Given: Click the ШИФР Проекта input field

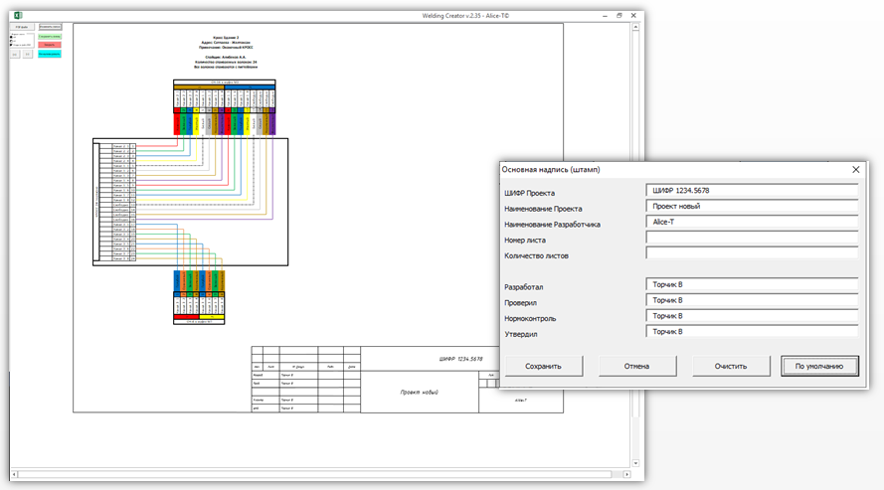Looking at the screenshot, I should click(x=752, y=191).
